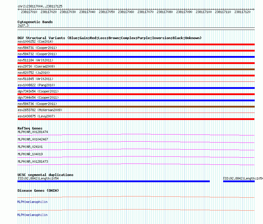This screenshot has width=263, height=224.
Task: Select the brown bar under nsv584736
Action: point(136,107)
